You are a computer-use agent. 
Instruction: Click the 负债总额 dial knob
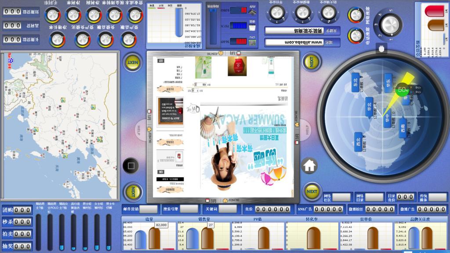[x=105, y=40]
